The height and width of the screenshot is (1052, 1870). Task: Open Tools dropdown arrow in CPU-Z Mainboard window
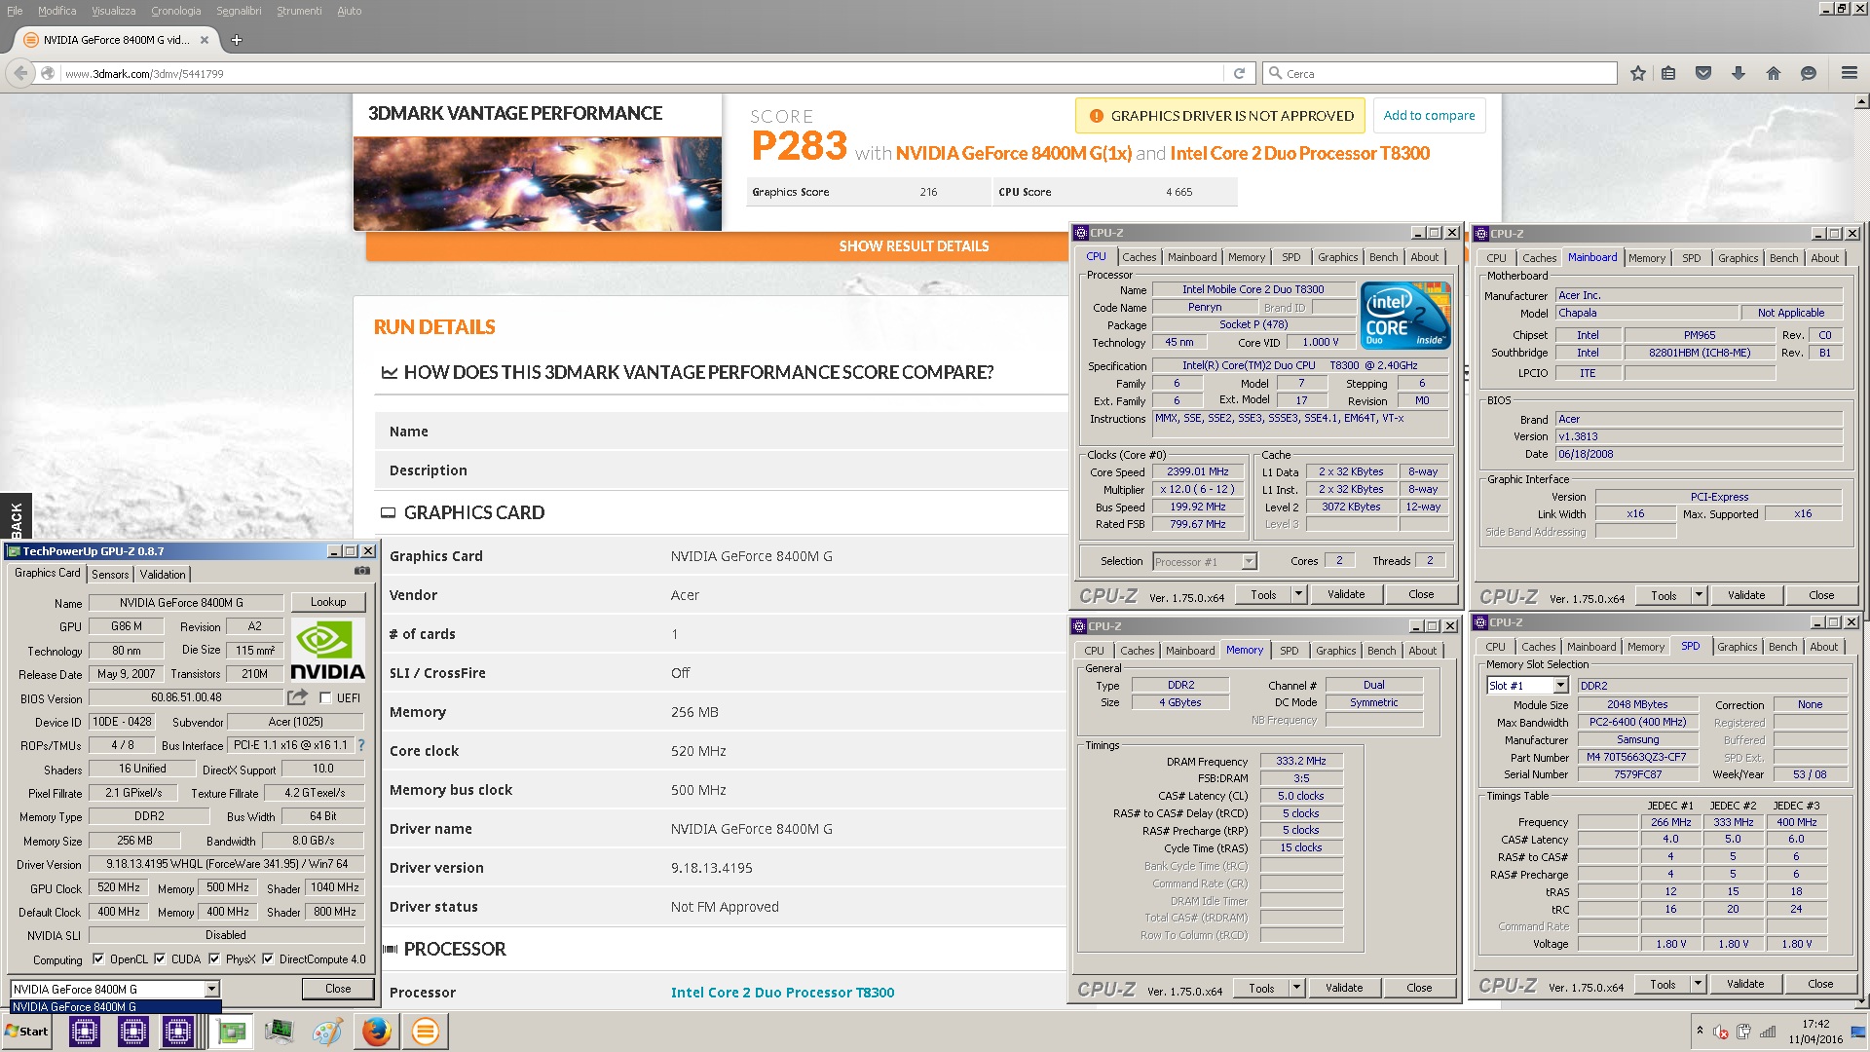[x=1699, y=595]
